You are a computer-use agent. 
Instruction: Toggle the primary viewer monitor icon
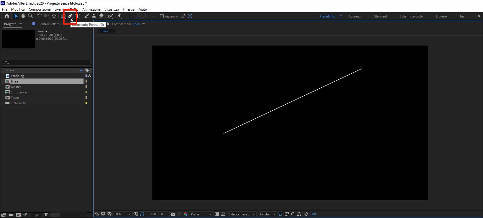103,214
